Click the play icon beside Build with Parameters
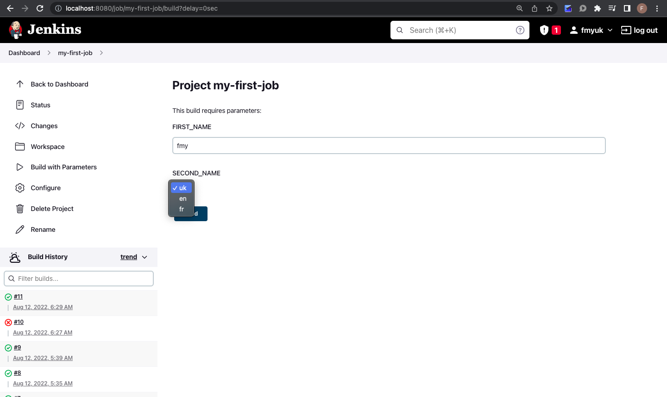 point(20,167)
